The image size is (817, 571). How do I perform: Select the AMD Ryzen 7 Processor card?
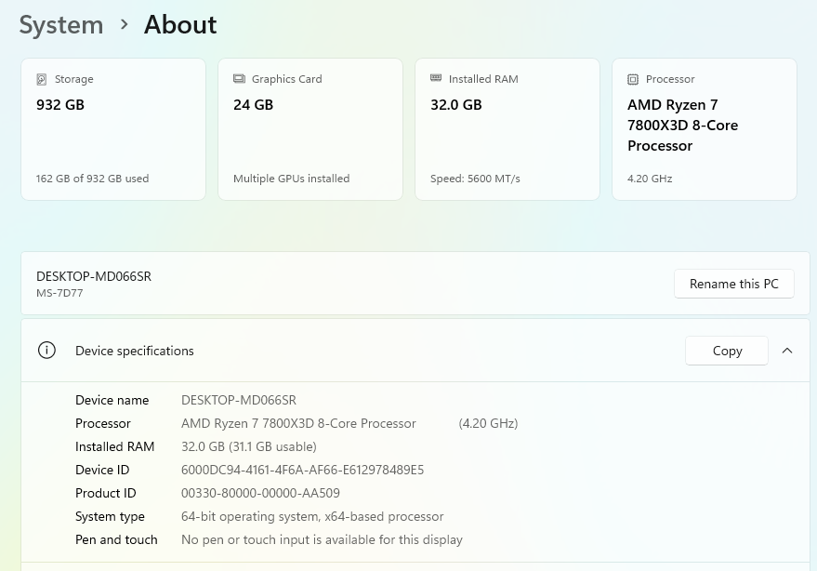[705, 130]
